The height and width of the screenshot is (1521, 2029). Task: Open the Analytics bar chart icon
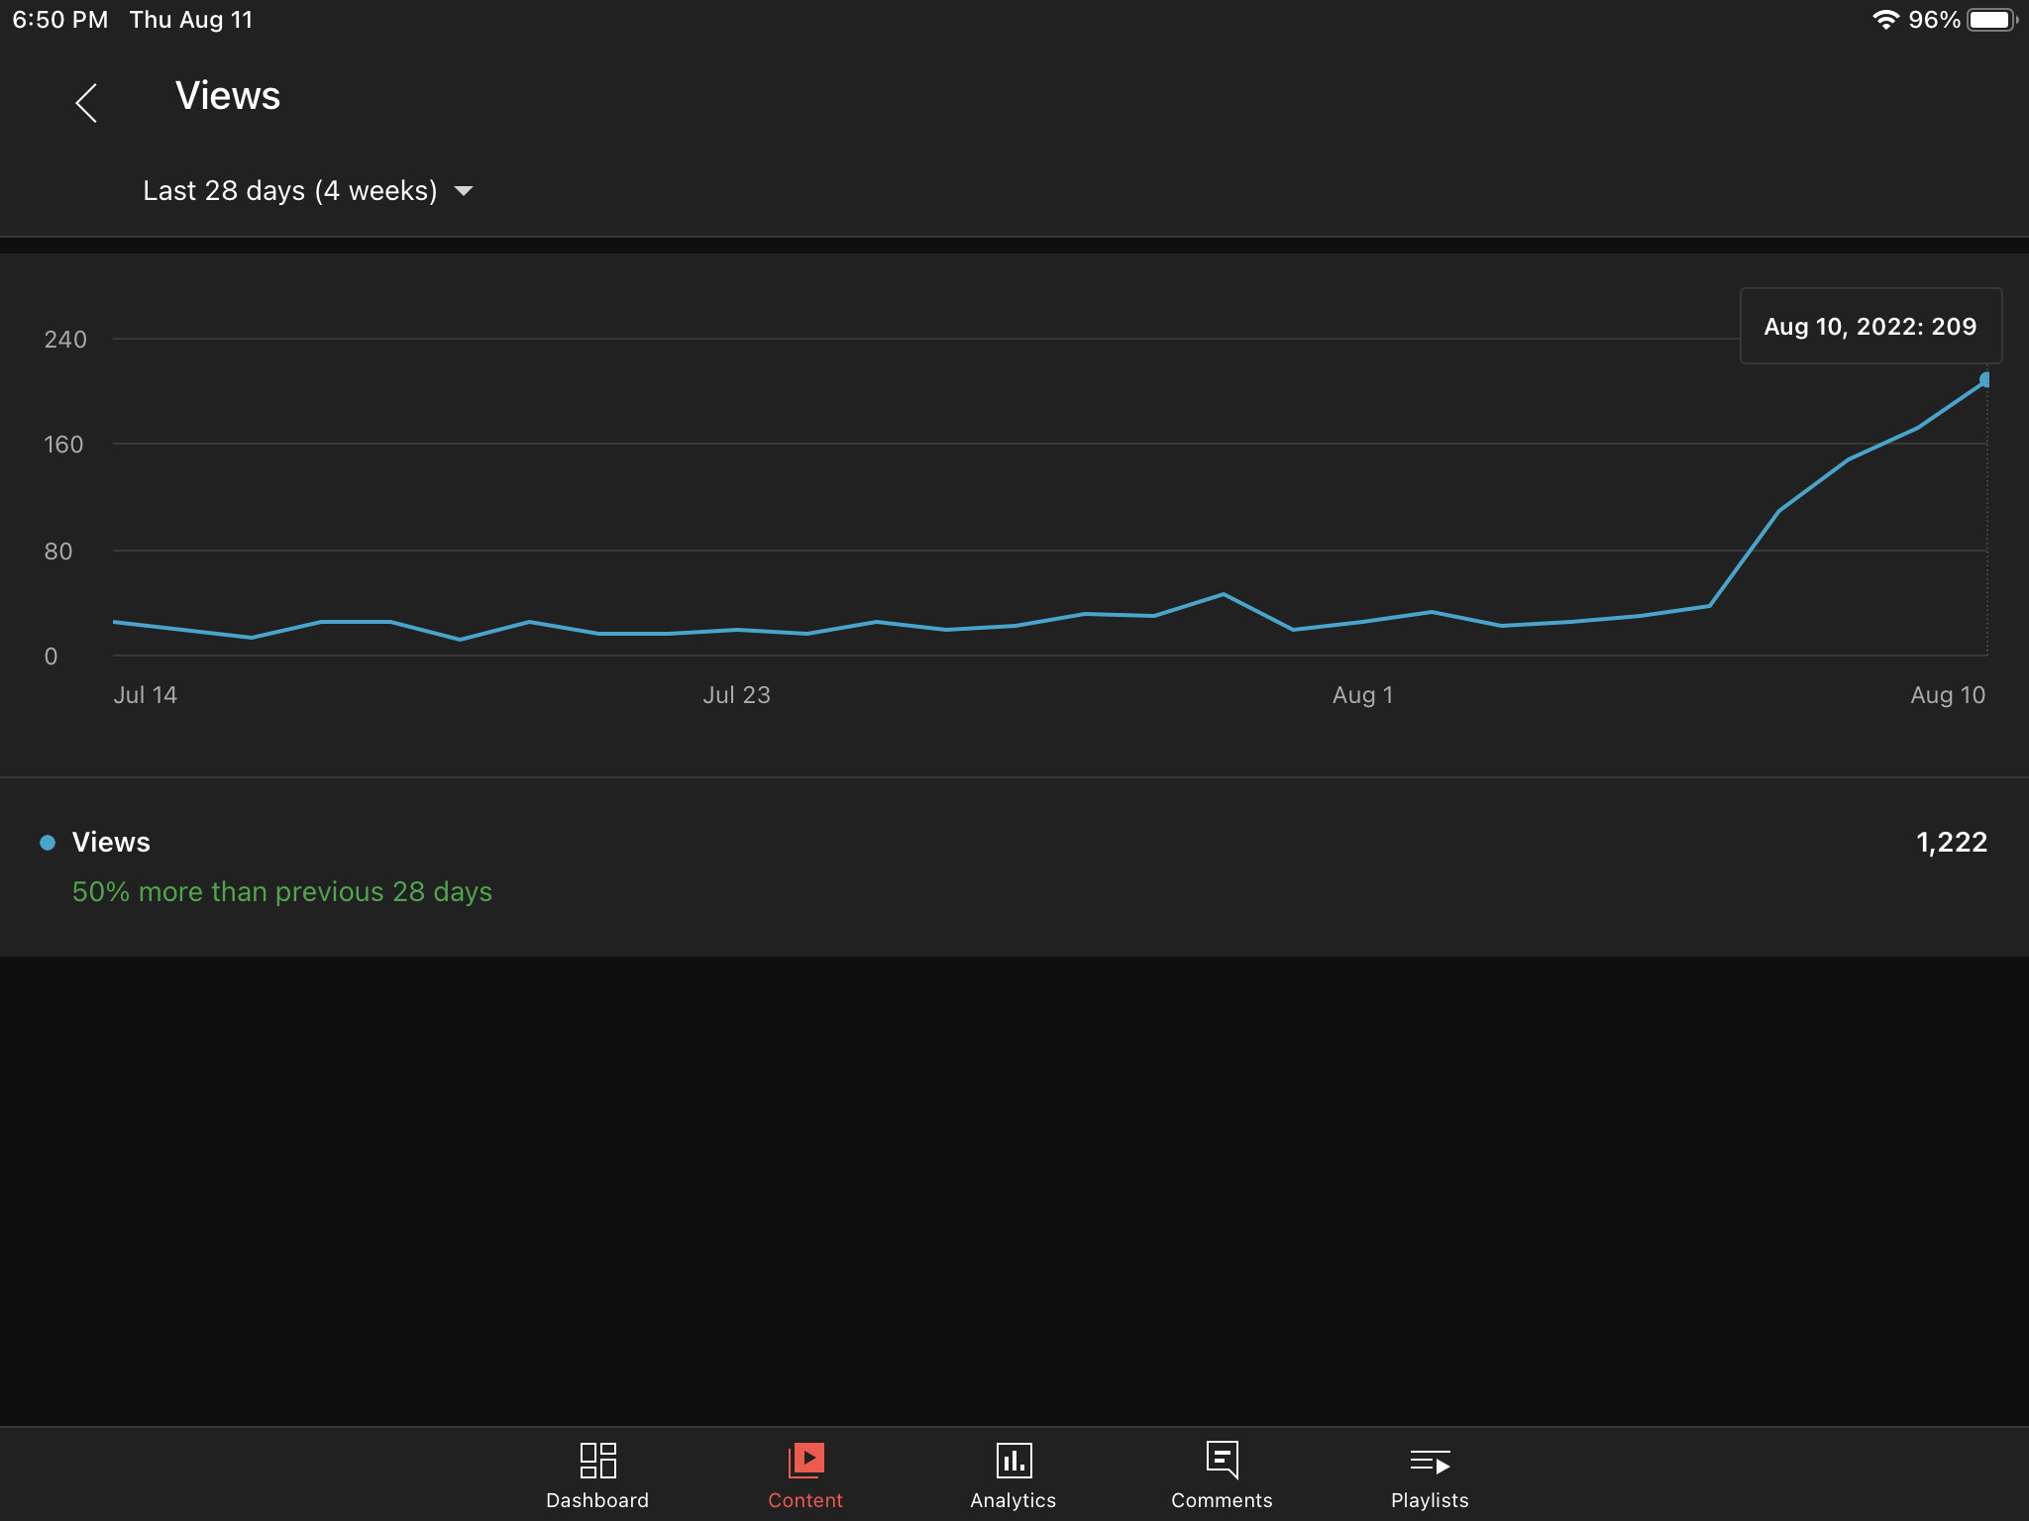tap(1014, 1460)
